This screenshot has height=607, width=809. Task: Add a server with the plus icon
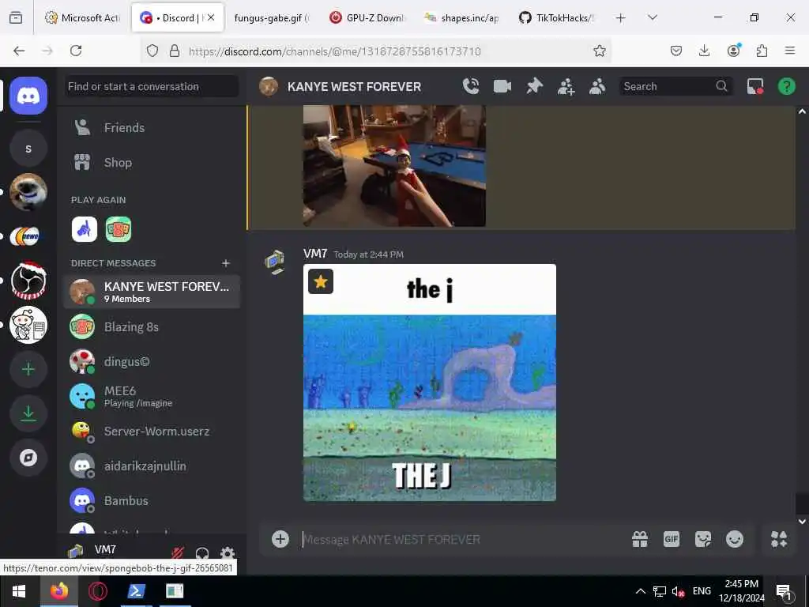[x=28, y=369]
